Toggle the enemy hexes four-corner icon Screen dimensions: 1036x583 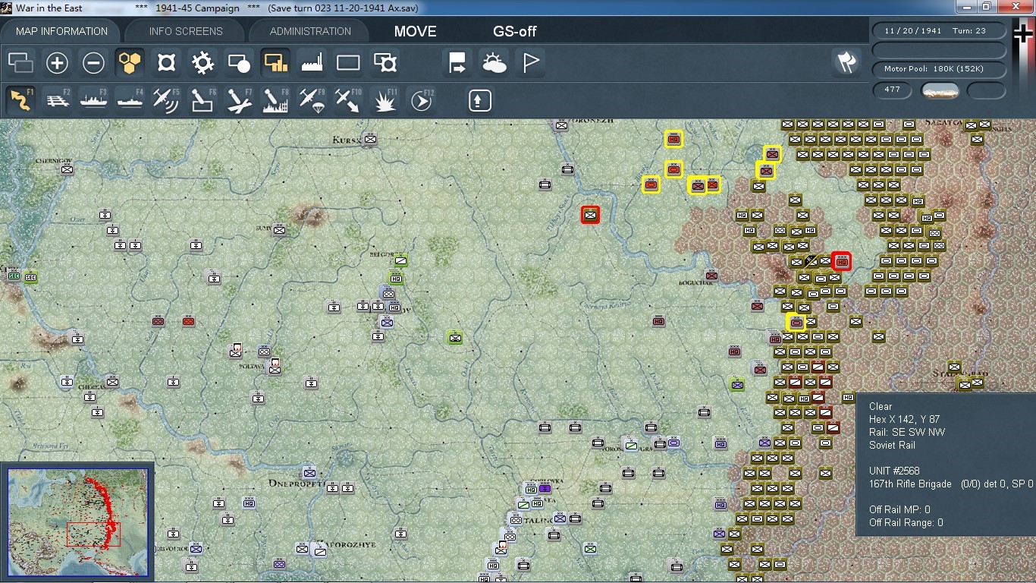[166, 63]
